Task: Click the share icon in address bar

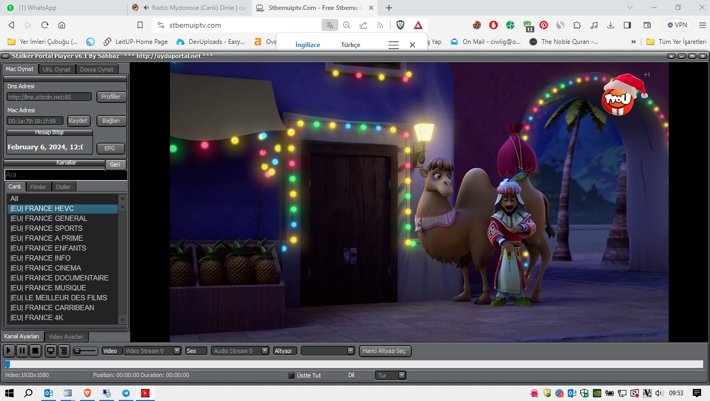Action: (363, 25)
